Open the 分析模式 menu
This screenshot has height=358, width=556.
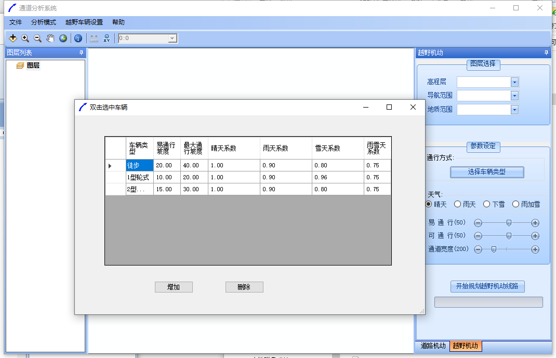click(43, 22)
